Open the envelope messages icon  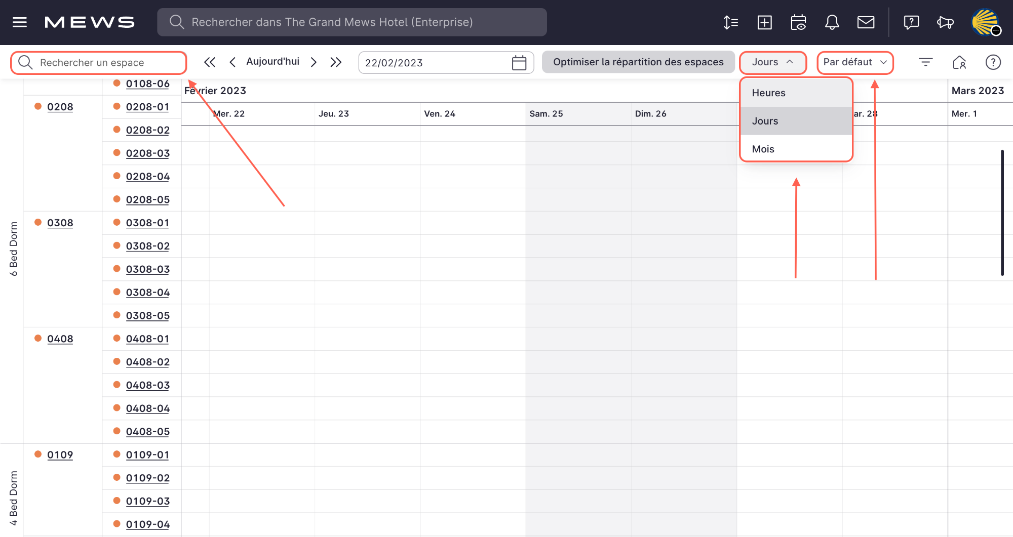pyautogui.click(x=866, y=22)
